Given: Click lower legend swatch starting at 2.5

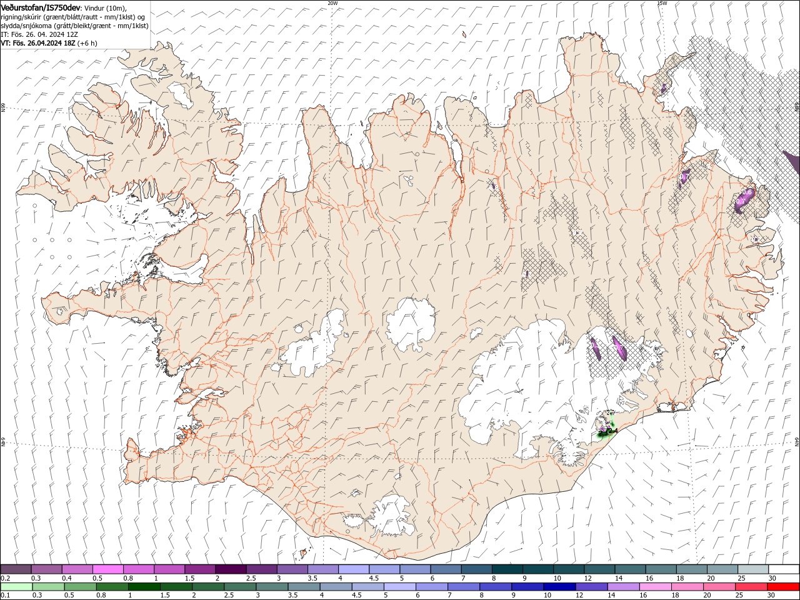Looking at the screenshot, I should coord(240,587).
